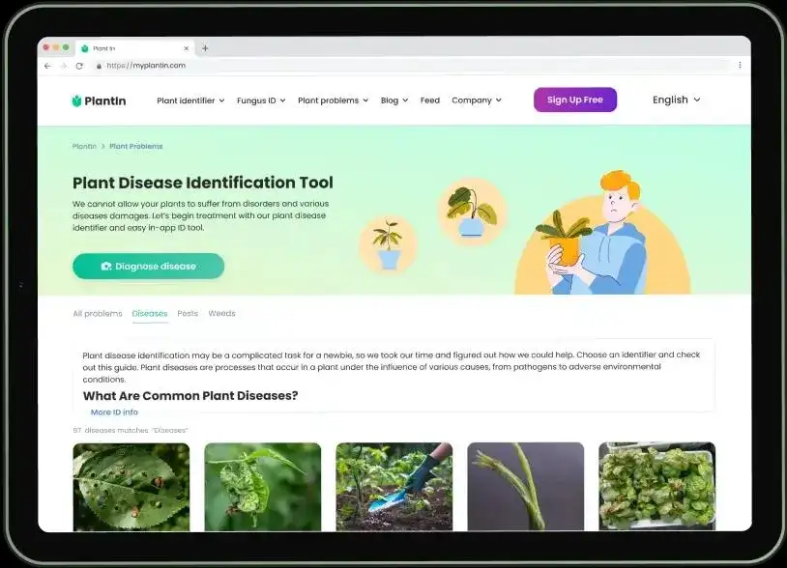
Task: Open a new browser tab with plus icon
Action: click(x=205, y=48)
